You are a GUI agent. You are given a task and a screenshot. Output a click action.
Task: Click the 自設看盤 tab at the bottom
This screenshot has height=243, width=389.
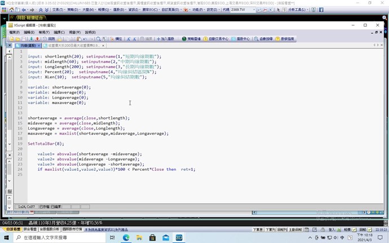[12, 229]
